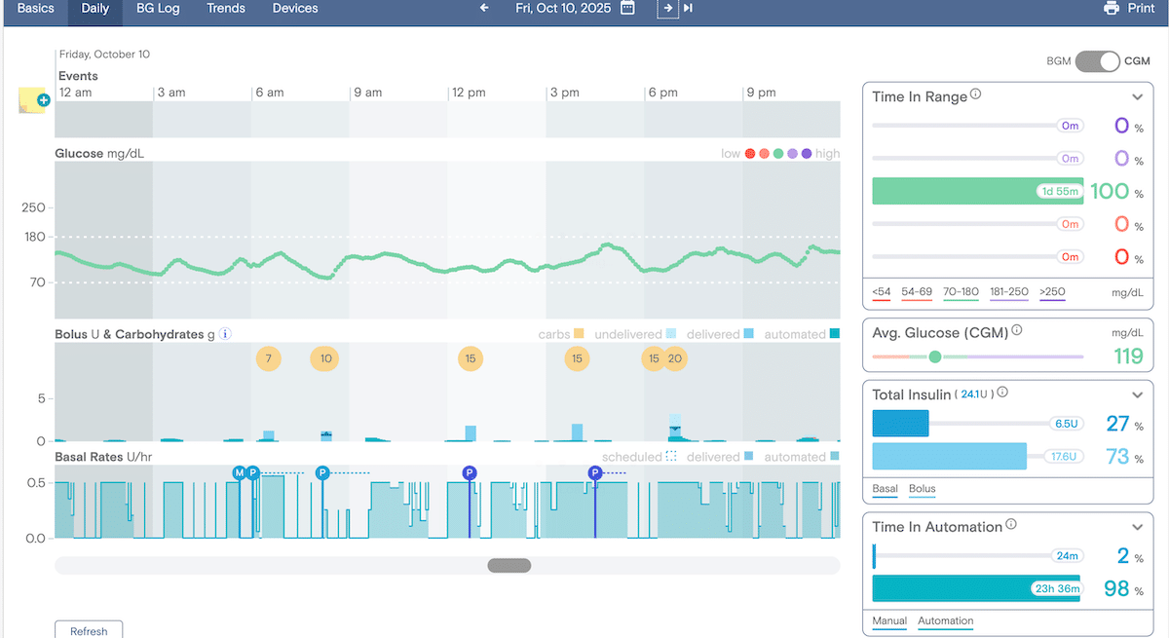The height and width of the screenshot is (638, 1169).
Task: Click the horizontal chart scrollbar thumb
Action: [509, 565]
